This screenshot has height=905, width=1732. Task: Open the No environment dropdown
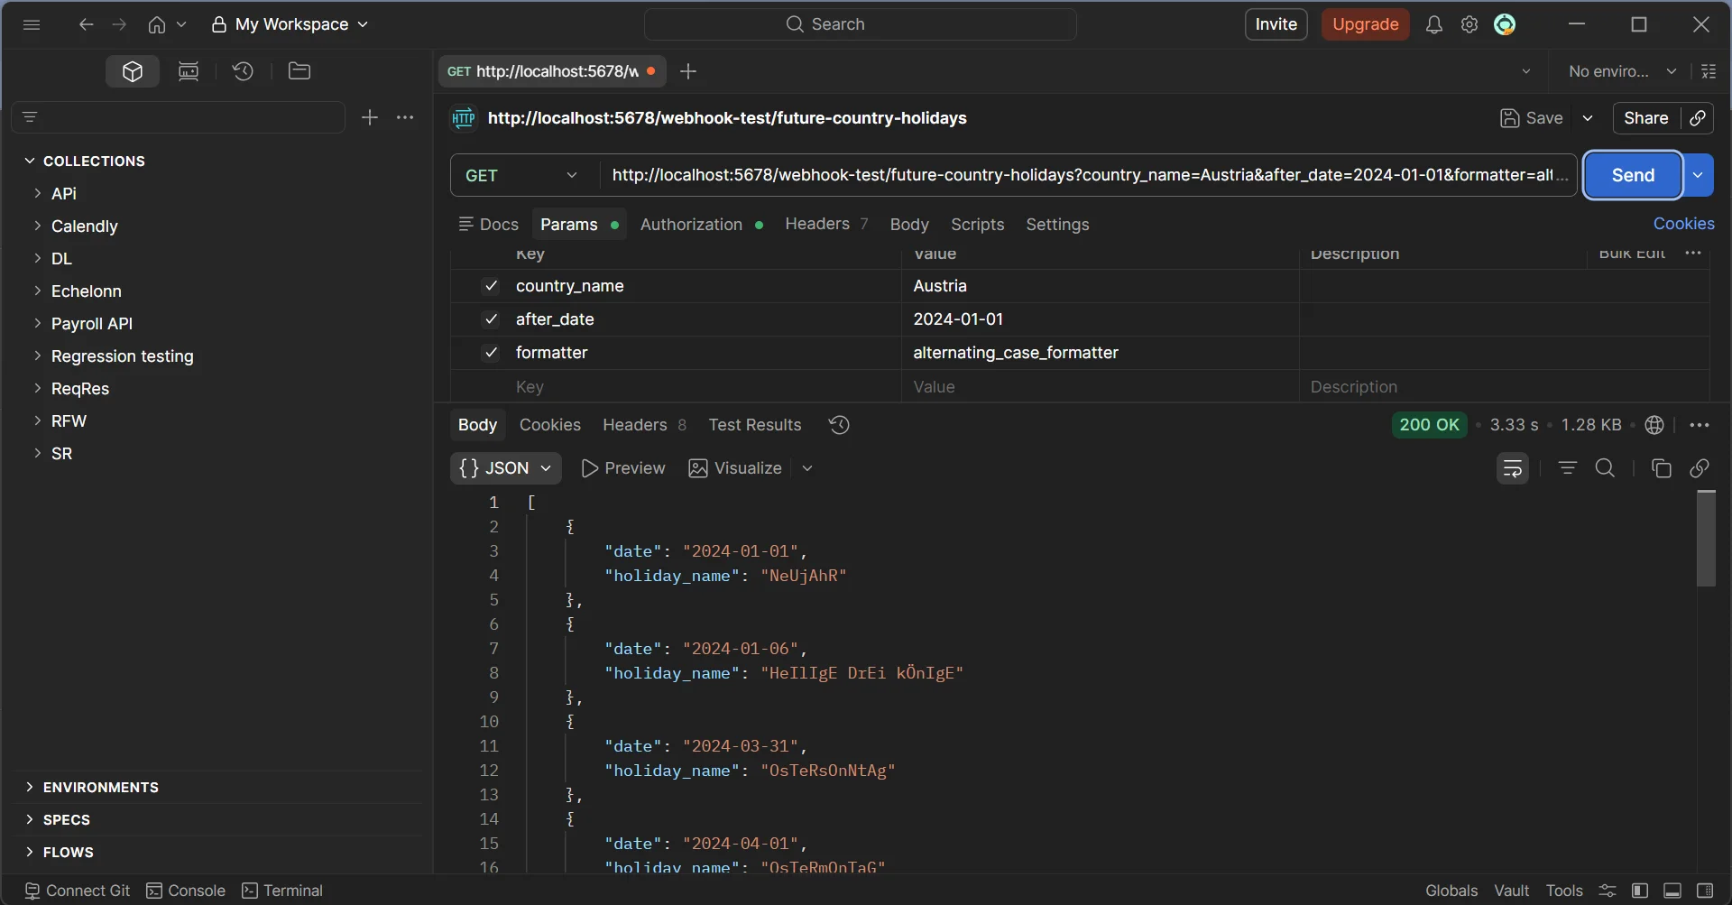point(1622,71)
